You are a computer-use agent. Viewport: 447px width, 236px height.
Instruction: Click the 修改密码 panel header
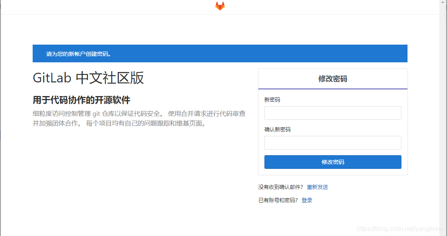point(333,78)
